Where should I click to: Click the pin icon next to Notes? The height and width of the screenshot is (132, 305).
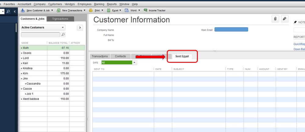tap(295, 22)
